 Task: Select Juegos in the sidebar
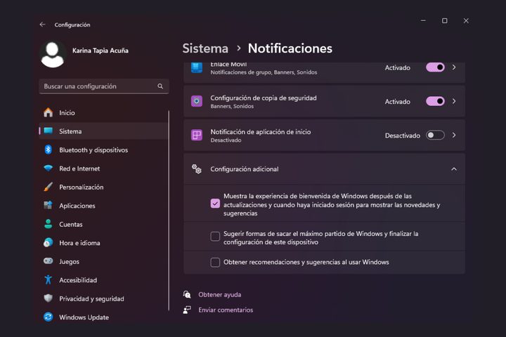69,261
